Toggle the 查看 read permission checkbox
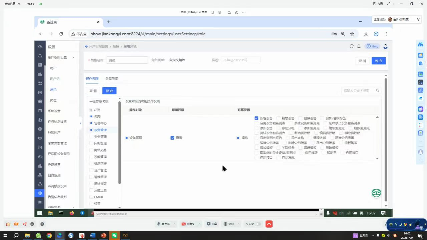This screenshot has width=427, height=240. pyautogui.click(x=172, y=138)
